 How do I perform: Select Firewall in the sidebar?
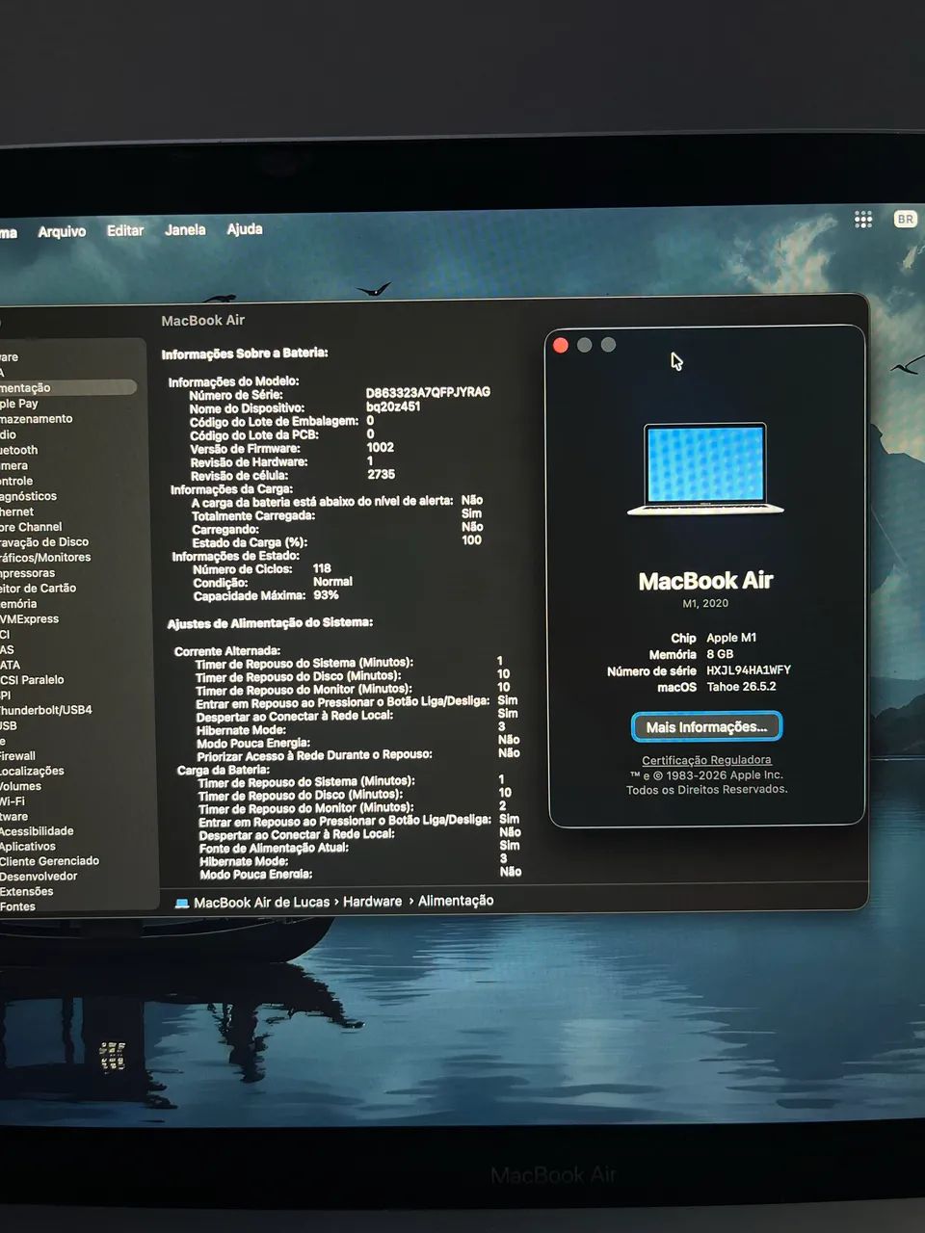pyautogui.click(x=18, y=756)
